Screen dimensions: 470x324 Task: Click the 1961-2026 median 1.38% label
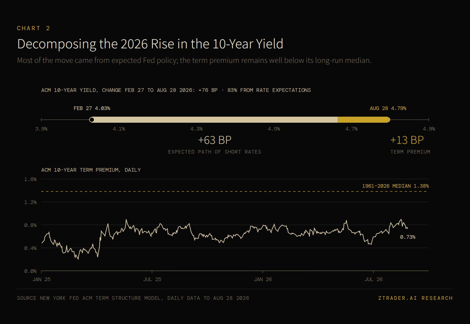396,186
